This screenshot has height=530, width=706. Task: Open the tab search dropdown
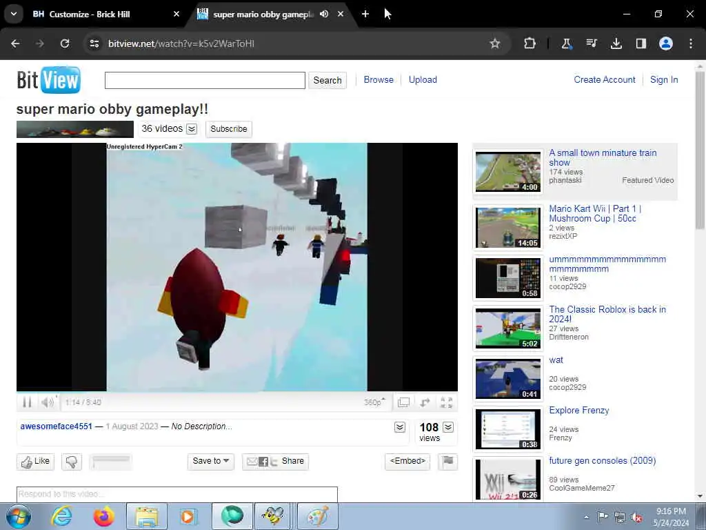(14, 14)
